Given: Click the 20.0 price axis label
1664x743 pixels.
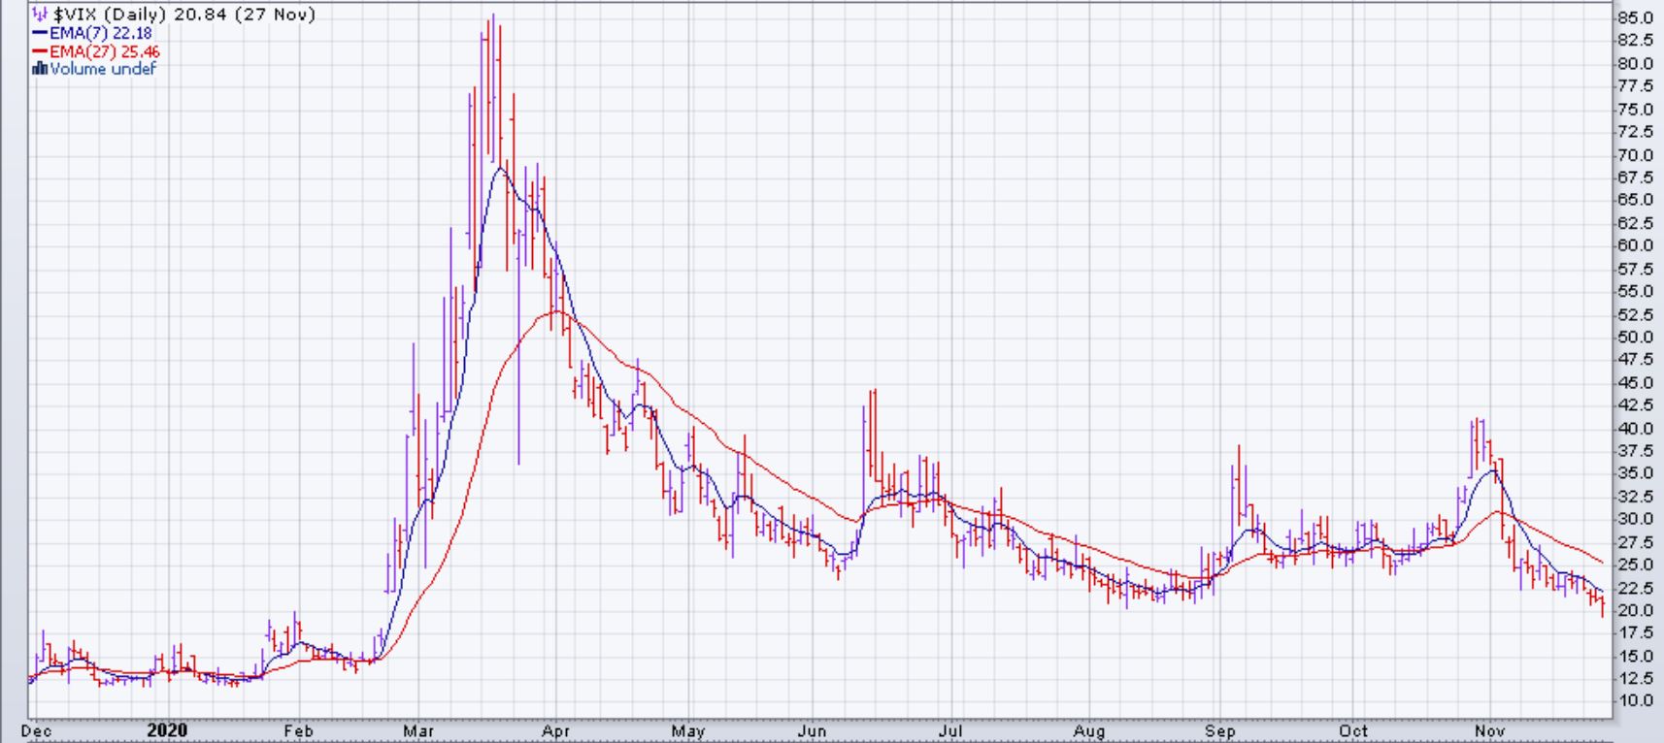Looking at the screenshot, I should (x=1635, y=610).
